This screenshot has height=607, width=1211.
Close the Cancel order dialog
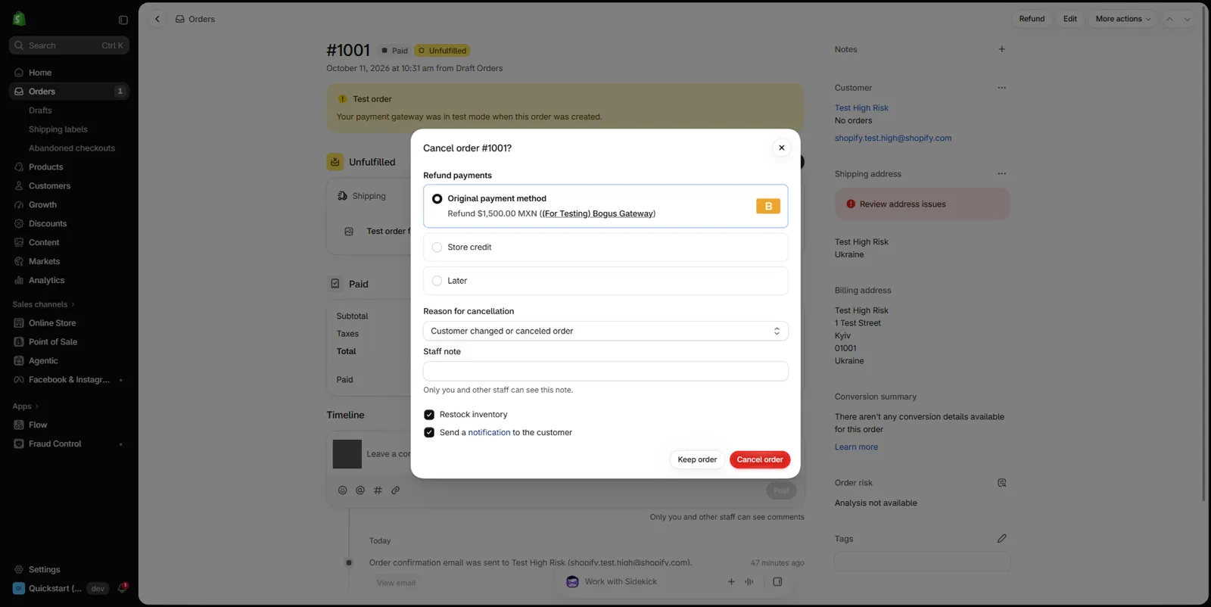pyautogui.click(x=782, y=148)
